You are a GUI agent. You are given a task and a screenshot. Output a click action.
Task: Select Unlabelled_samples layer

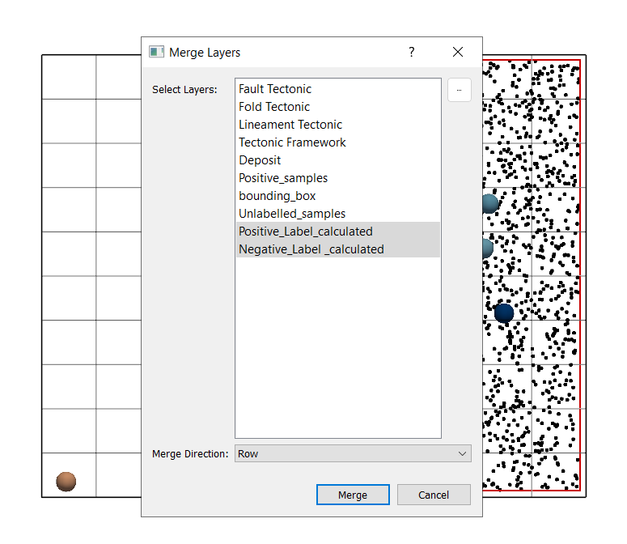292,214
